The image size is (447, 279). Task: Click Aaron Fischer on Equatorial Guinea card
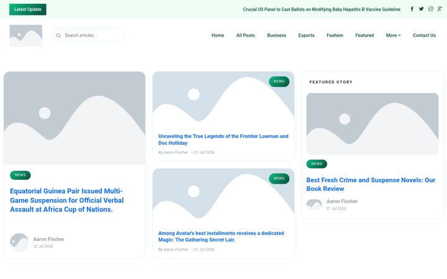pos(49,239)
